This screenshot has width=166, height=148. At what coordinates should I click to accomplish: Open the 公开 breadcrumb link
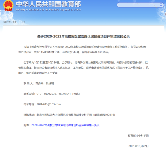pos(23,22)
